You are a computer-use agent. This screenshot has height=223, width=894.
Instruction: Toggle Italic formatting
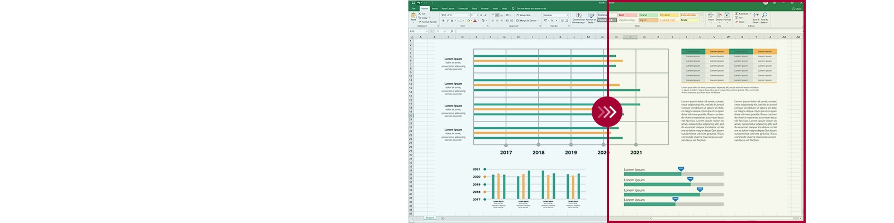(448, 21)
